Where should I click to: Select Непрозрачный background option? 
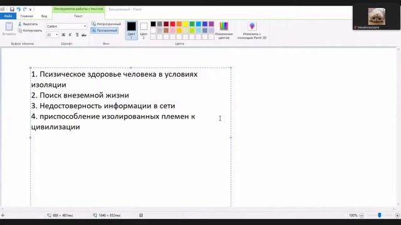[106, 24]
